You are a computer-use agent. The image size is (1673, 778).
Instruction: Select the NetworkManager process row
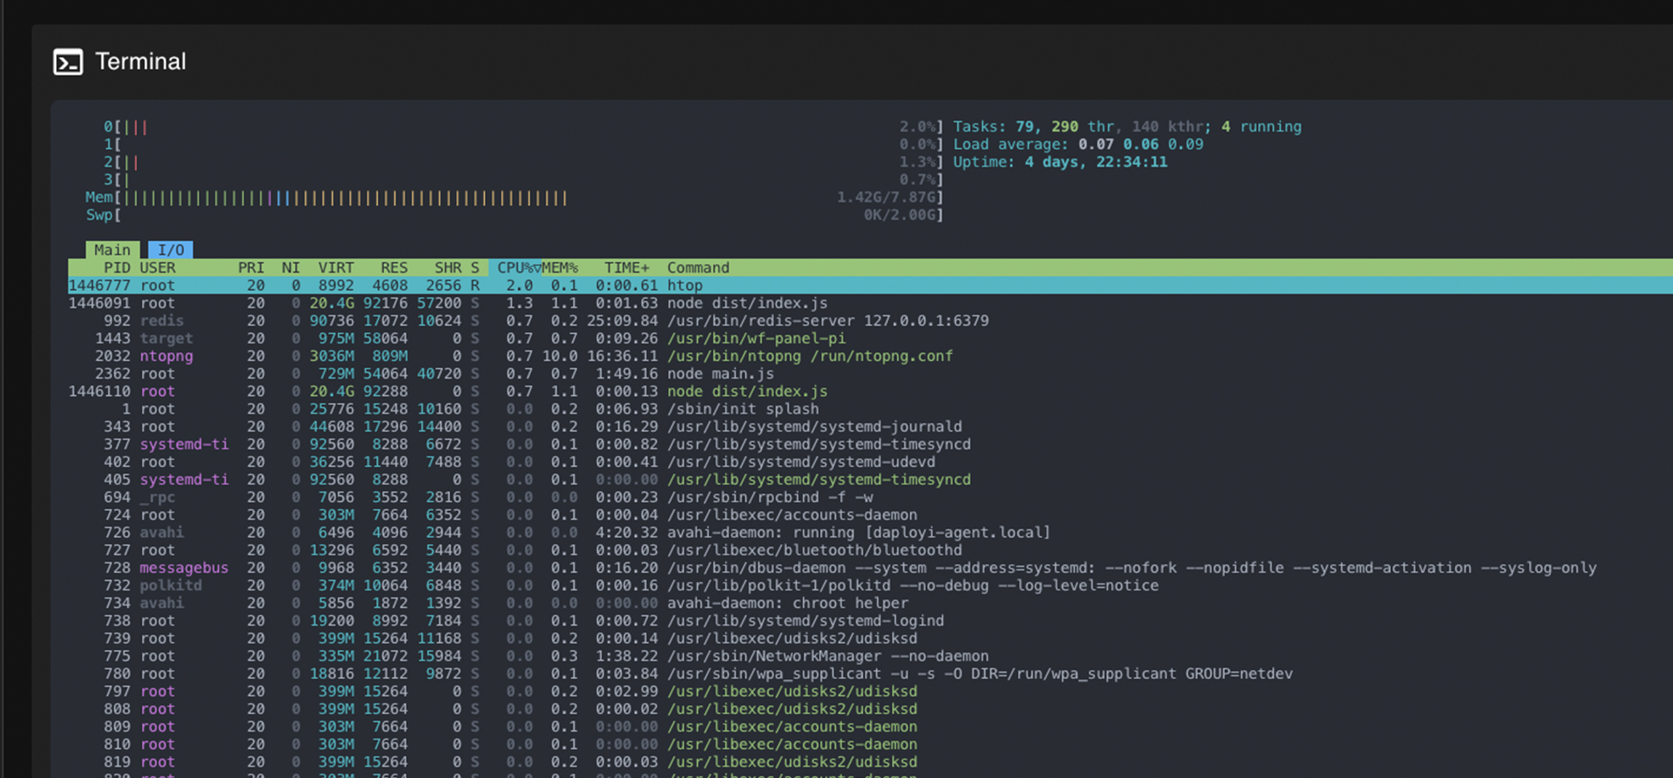coord(870,655)
